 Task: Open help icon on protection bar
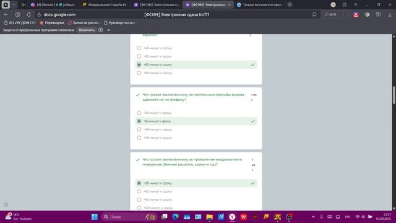pyautogui.click(x=100, y=30)
